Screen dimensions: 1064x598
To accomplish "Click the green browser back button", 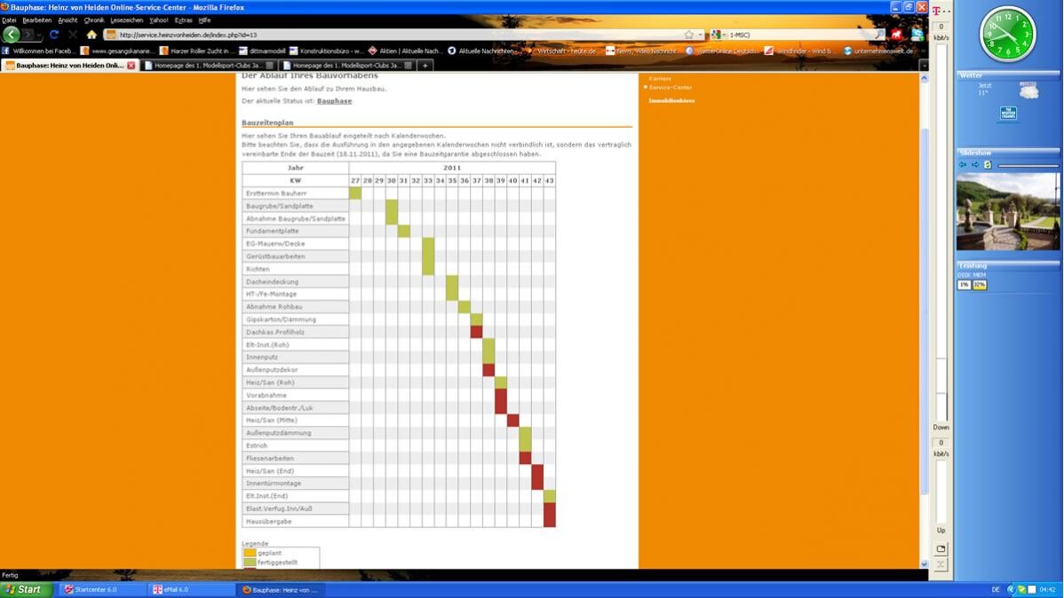I will point(12,35).
